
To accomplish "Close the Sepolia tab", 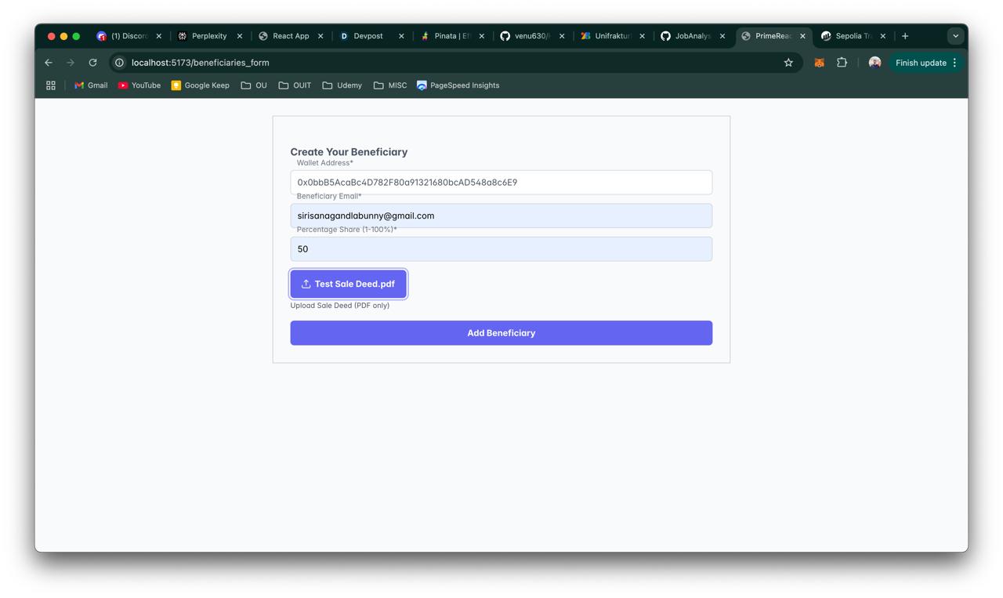I will [883, 36].
